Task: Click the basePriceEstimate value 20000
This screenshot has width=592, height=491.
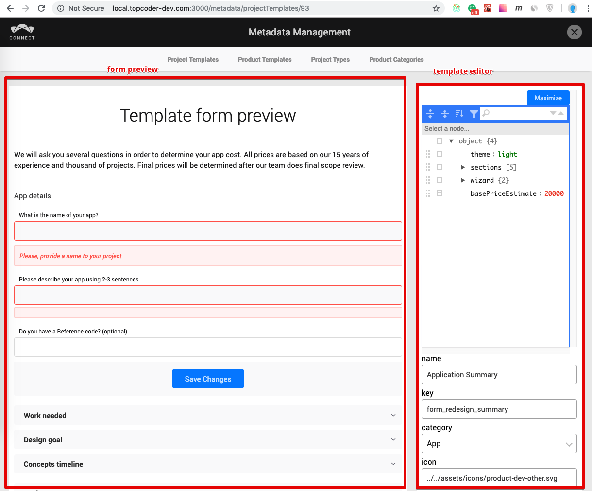Action: [554, 193]
